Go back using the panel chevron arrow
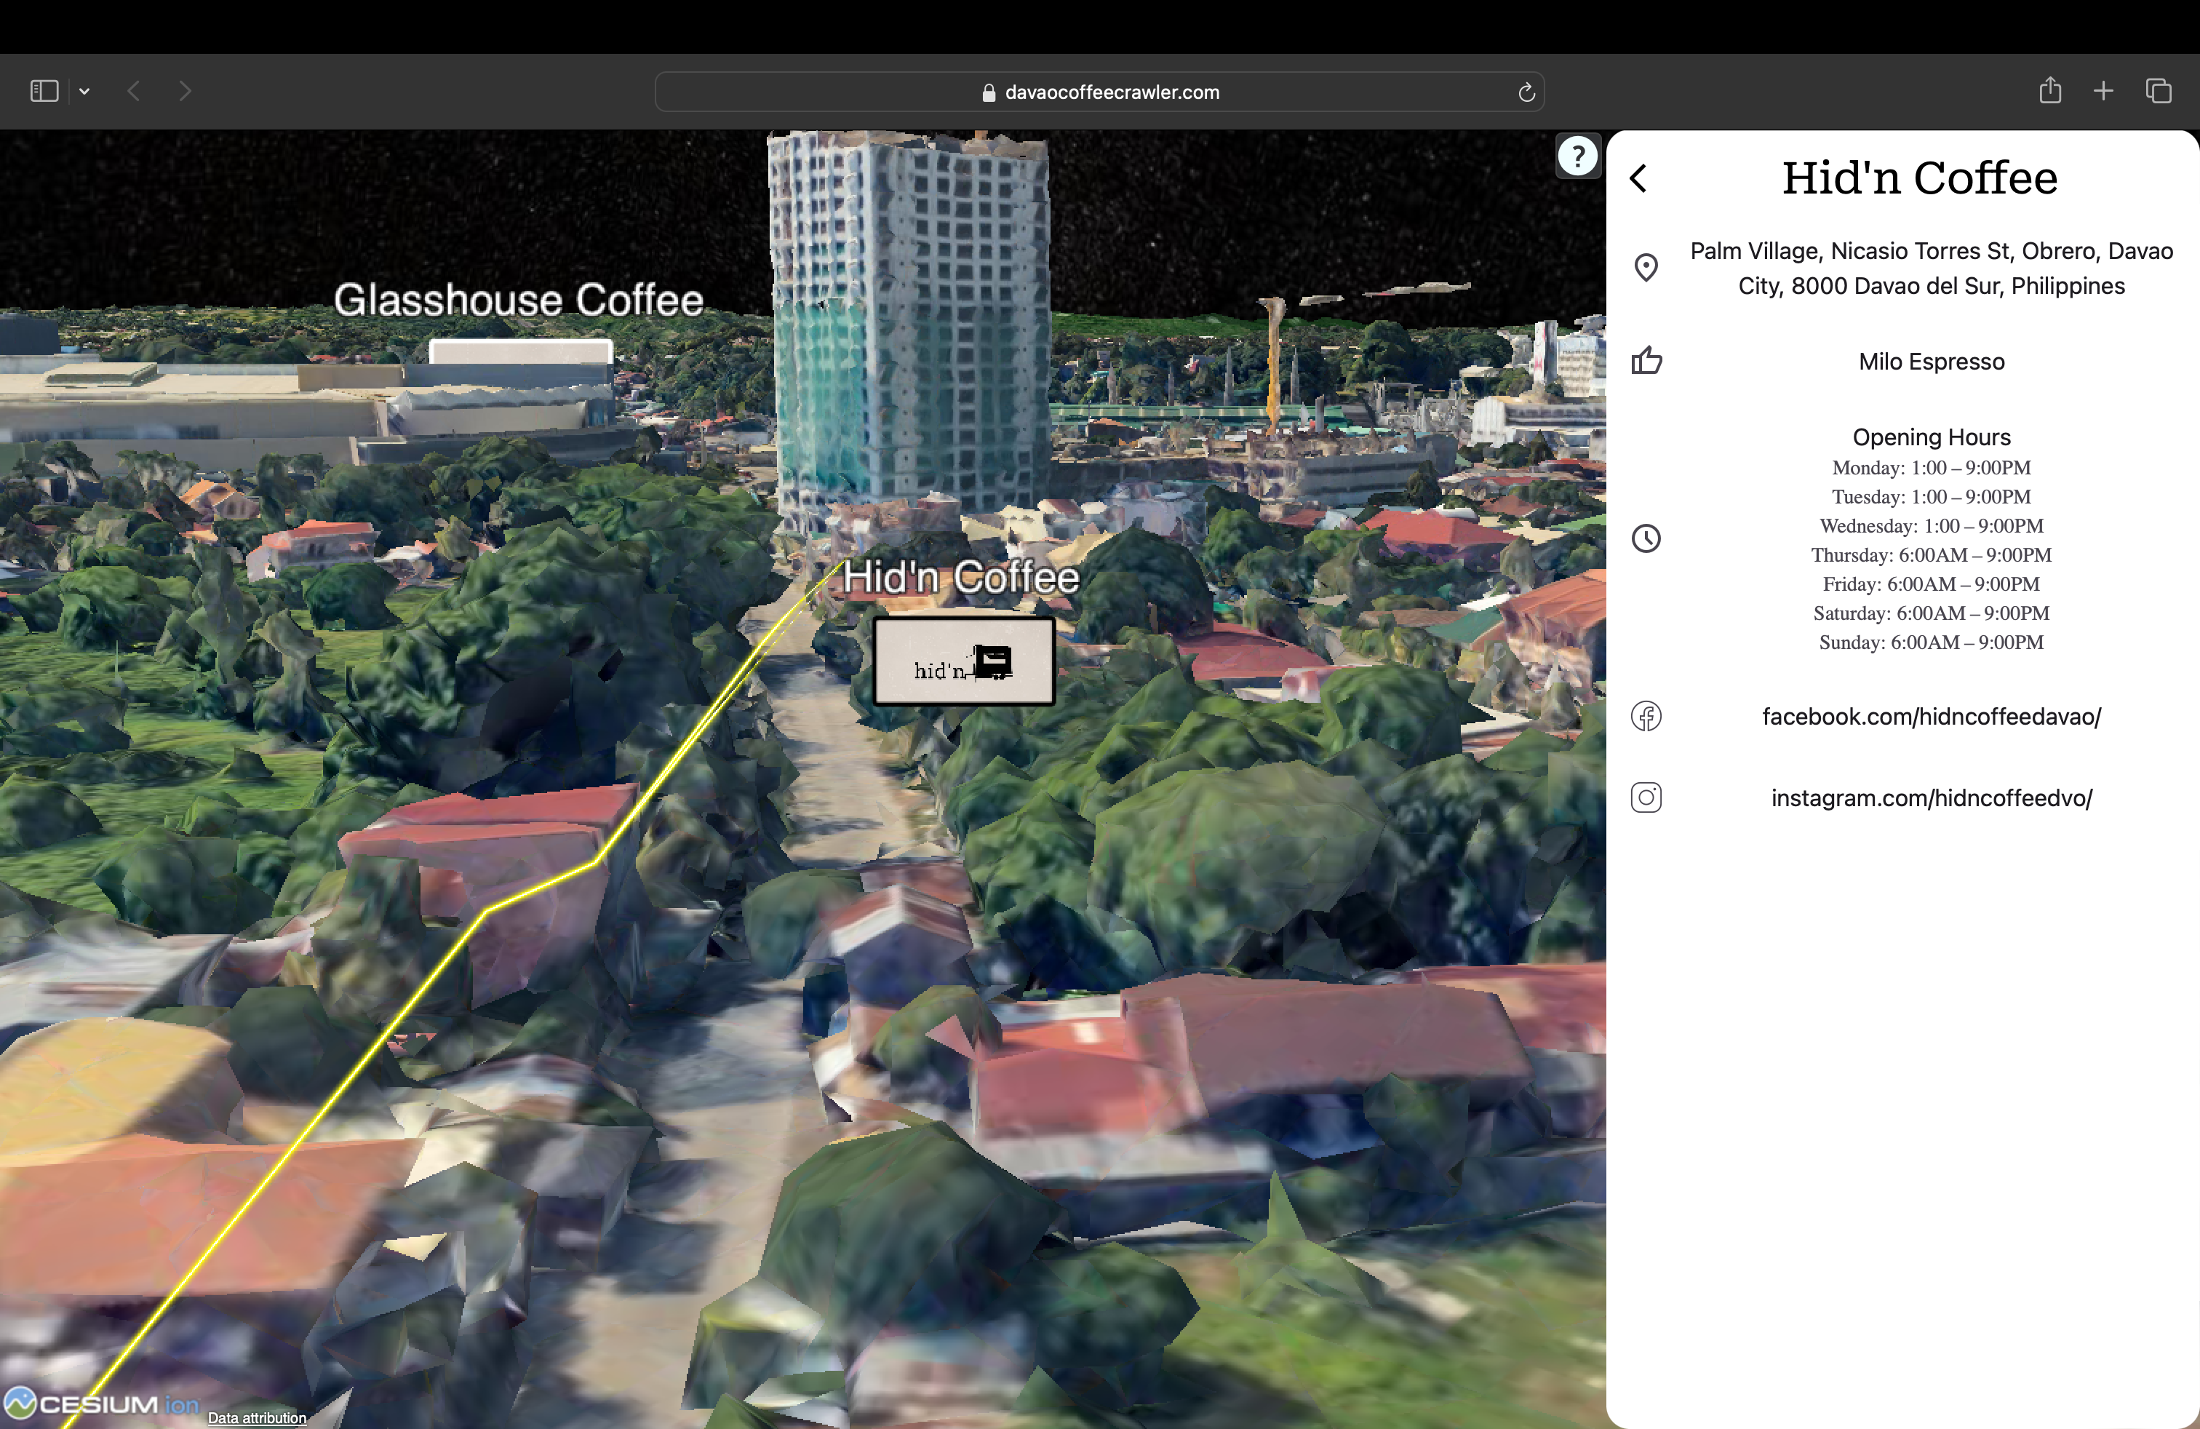The image size is (2200, 1429). tap(1639, 178)
